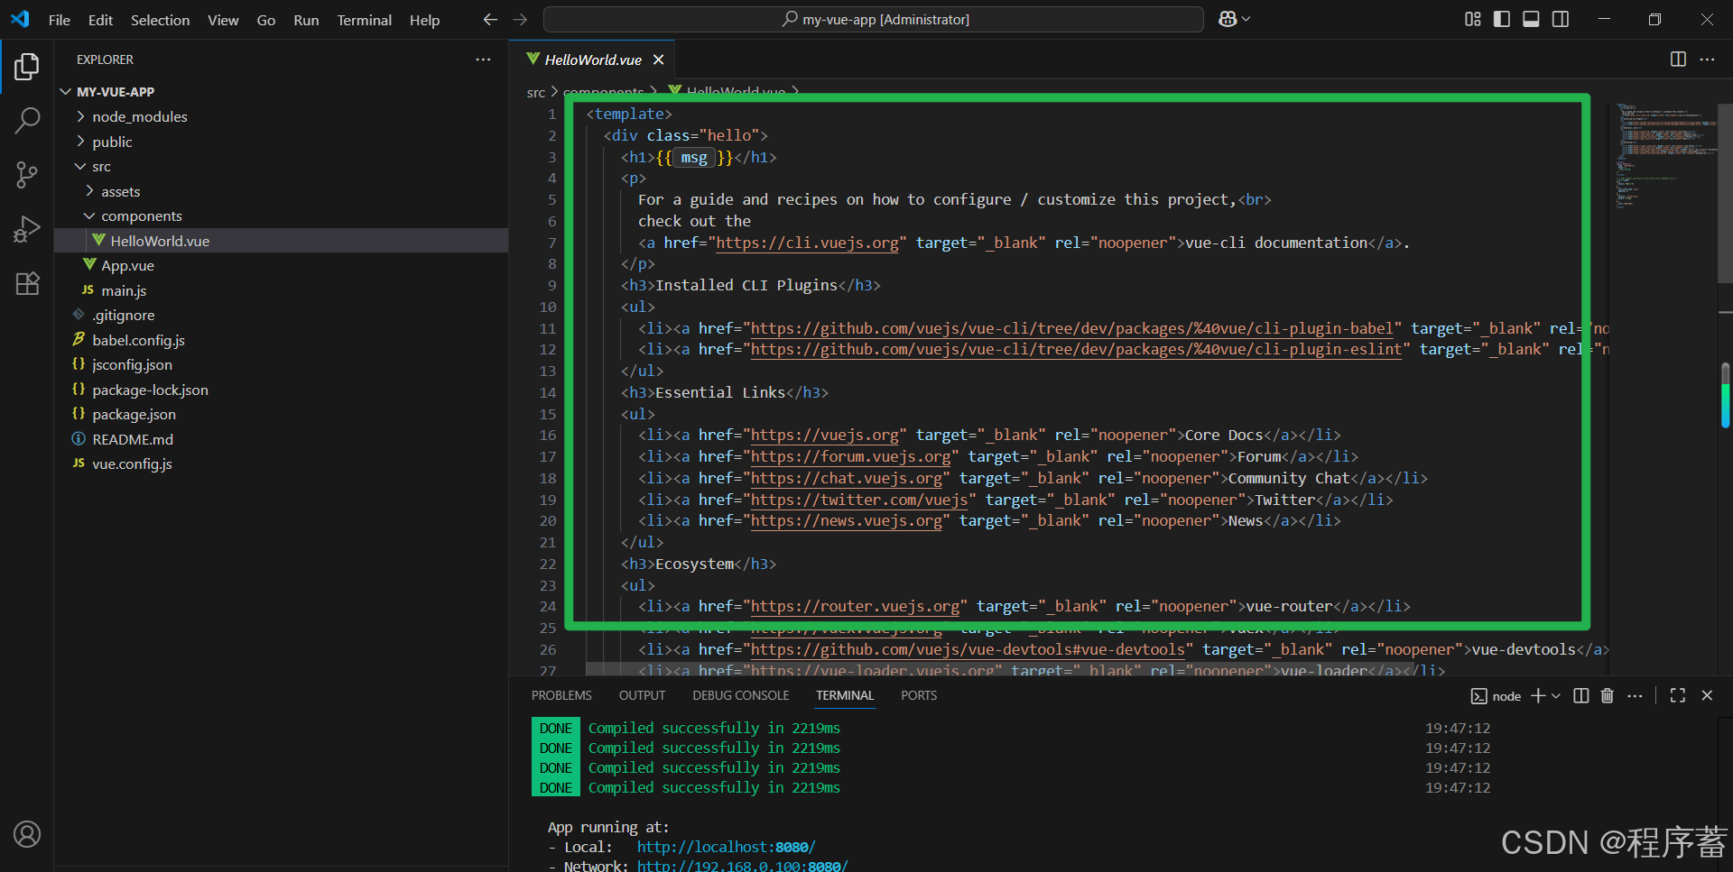1733x872 pixels.
Task: Open the localhost:8080 link in terminal
Action: click(726, 847)
